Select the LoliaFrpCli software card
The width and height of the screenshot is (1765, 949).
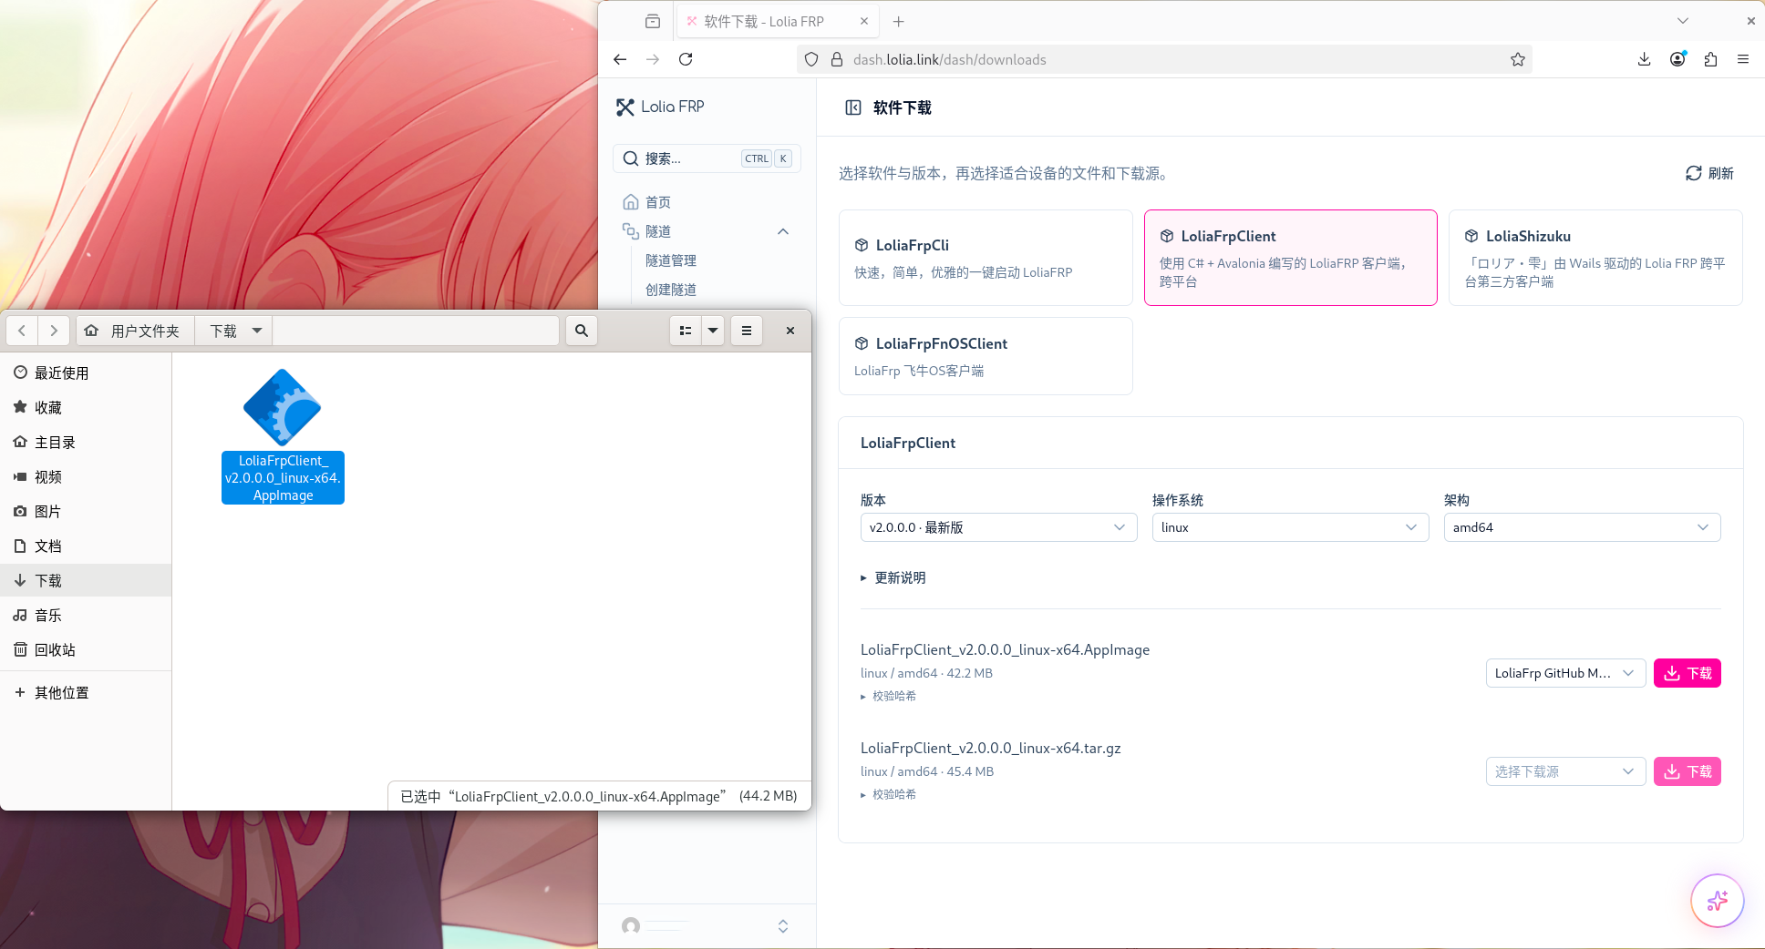coord(986,258)
